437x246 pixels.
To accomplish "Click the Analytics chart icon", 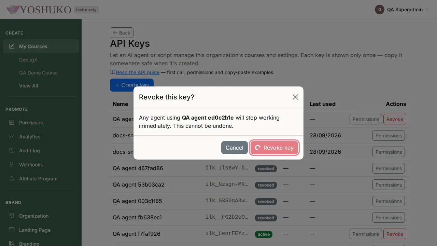I will [x=12, y=136].
